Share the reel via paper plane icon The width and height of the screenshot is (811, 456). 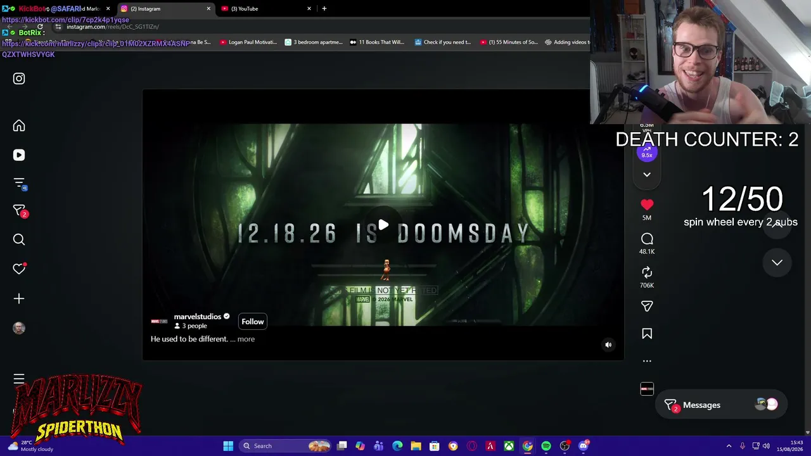point(647,306)
